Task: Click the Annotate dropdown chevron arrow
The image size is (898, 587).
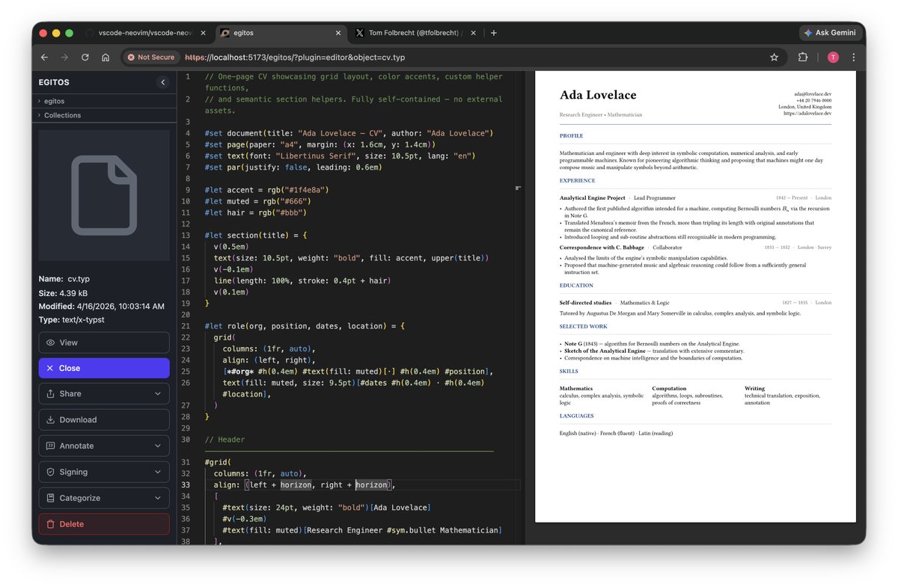Action: [158, 446]
